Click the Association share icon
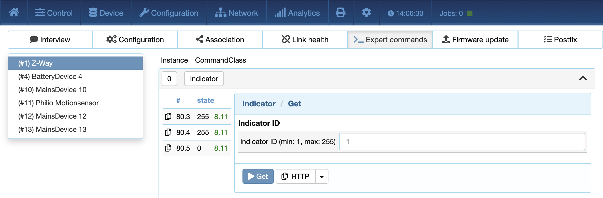Viewport: 603px width, 198px height. [200, 39]
